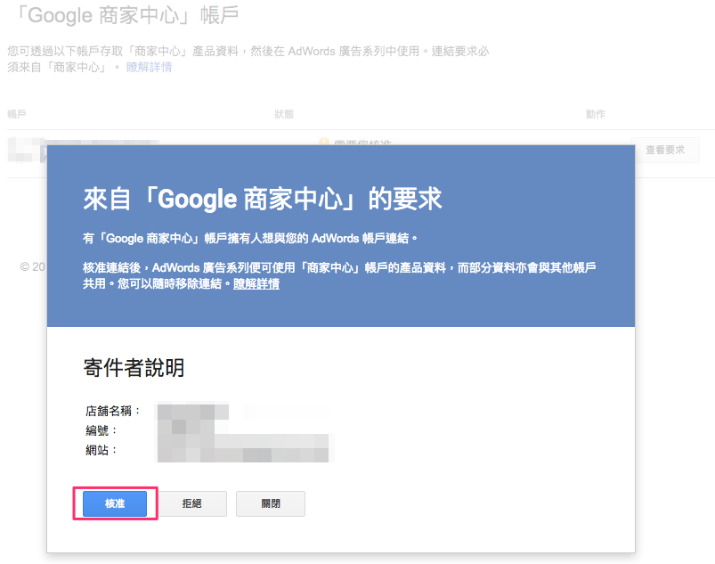The image size is (715, 564).
Task: Click the 帳戶 column header
Action: click(x=17, y=114)
